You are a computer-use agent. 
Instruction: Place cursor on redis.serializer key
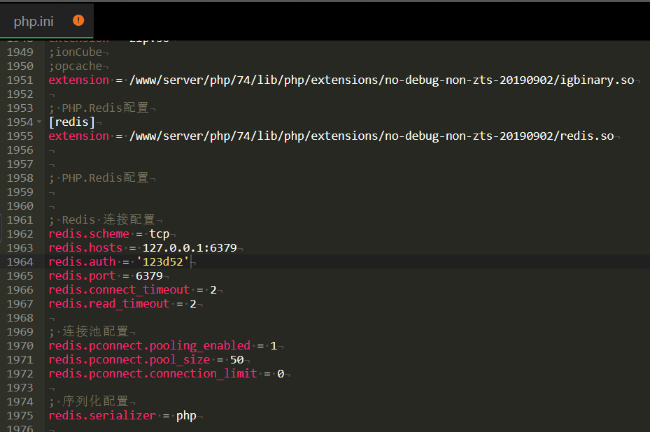pos(102,415)
